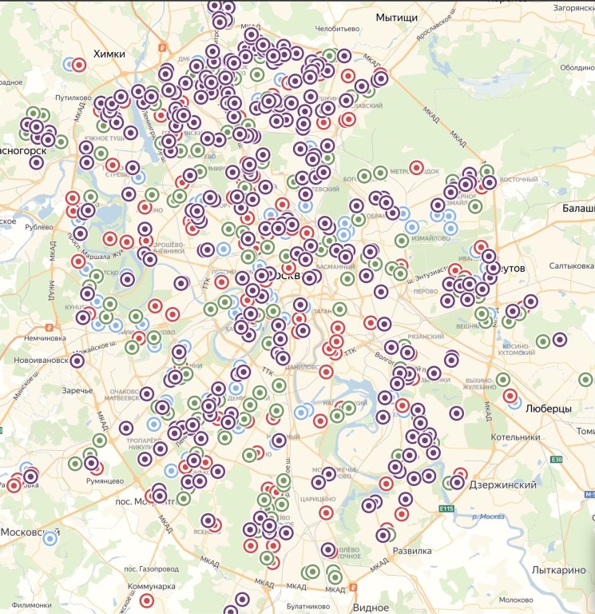Select the green marker at the far right edge
The height and width of the screenshot is (614, 595).
click(x=585, y=380)
